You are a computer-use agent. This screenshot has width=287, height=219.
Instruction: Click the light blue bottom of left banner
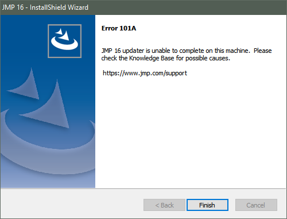pyautogui.click(x=48, y=181)
